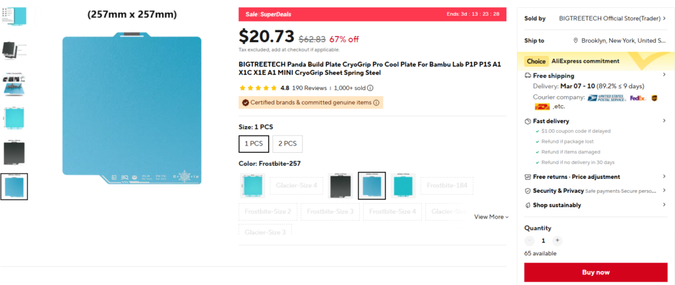Click the location pin icon in Ship to
675x285 pixels.
[x=575, y=41]
